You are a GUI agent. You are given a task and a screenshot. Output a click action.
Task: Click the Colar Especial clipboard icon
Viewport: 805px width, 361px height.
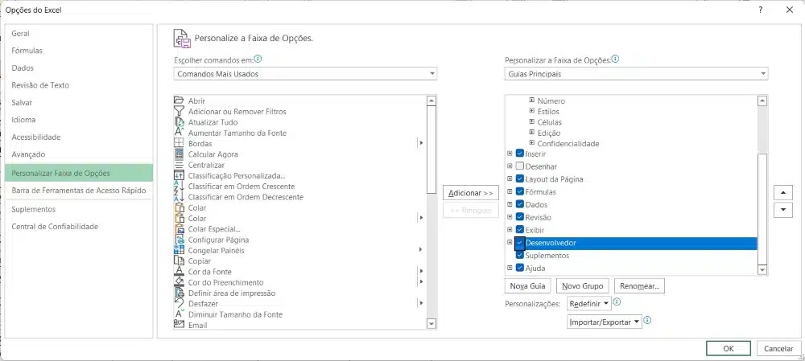(x=180, y=229)
